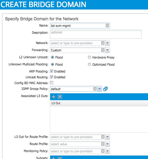
Task: Open the Monitoring Policy dropdown arrow
Action: (x=108, y=151)
